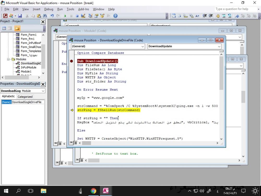Open the File menu
261x196 pixels.
coord(7,9)
